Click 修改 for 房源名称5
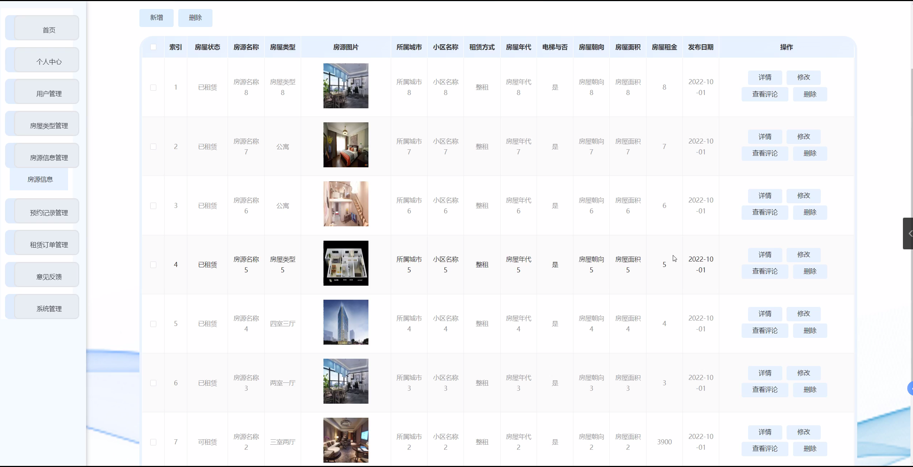913x467 pixels. pos(804,255)
